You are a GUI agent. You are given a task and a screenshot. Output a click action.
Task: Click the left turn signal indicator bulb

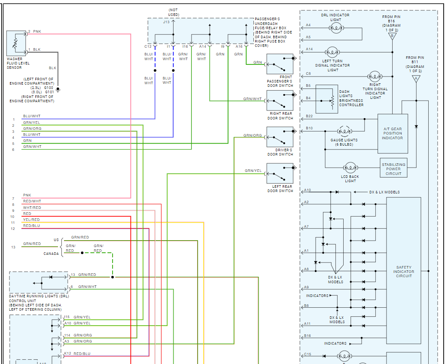coord(332,52)
